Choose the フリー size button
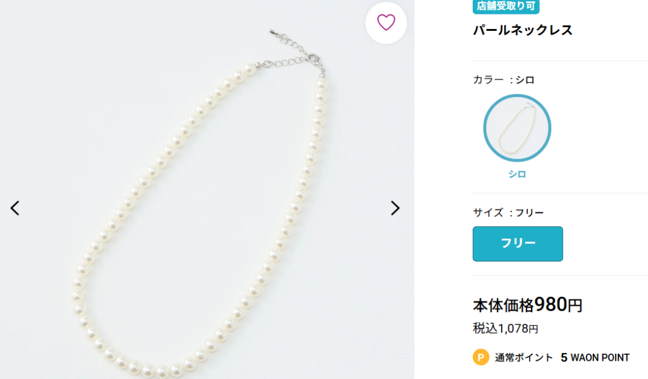The height and width of the screenshot is (379, 648). tap(518, 244)
